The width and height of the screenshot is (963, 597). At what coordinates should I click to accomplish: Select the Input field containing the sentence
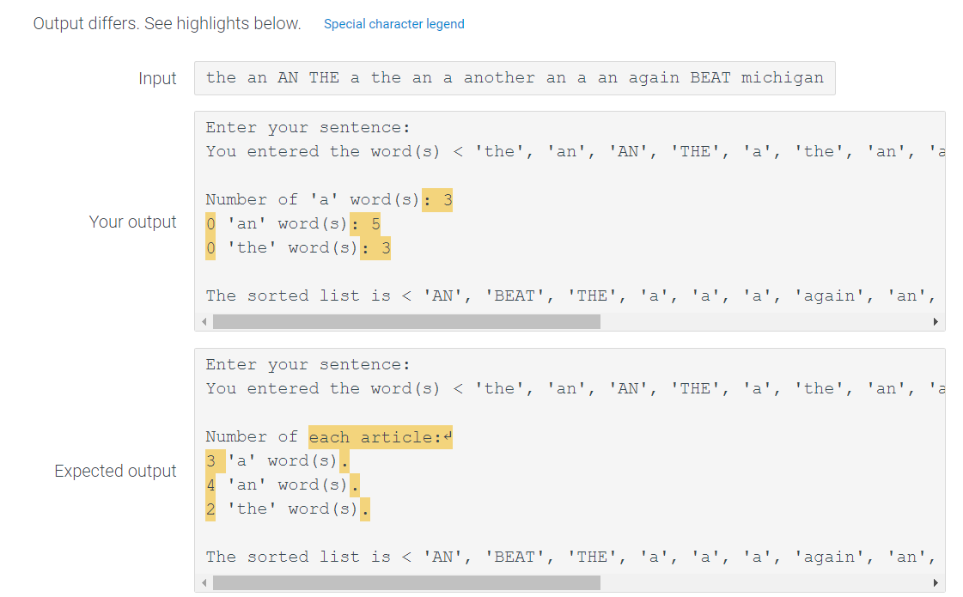click(515, 77)
